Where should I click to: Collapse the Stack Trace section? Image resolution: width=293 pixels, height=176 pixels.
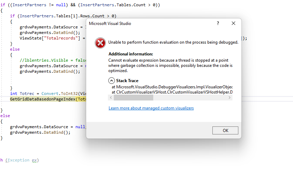[111, 81]
